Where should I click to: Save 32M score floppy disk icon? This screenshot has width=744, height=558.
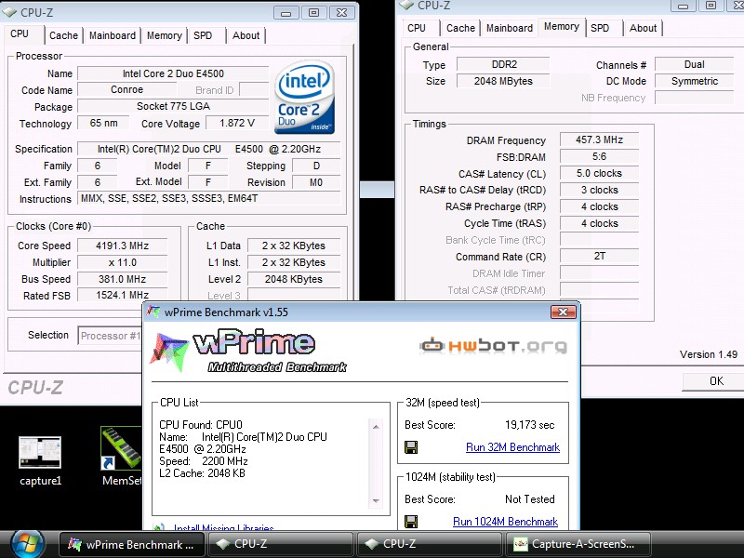pos(411,447)
